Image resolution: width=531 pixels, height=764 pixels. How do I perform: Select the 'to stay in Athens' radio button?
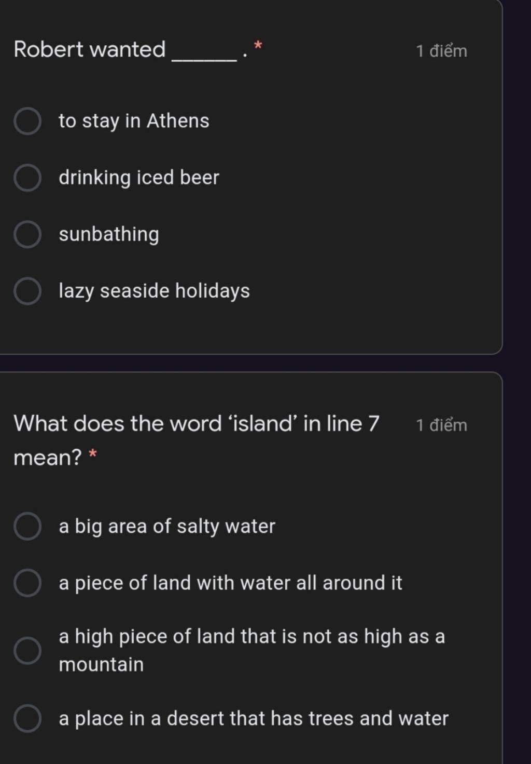[27, 122]
